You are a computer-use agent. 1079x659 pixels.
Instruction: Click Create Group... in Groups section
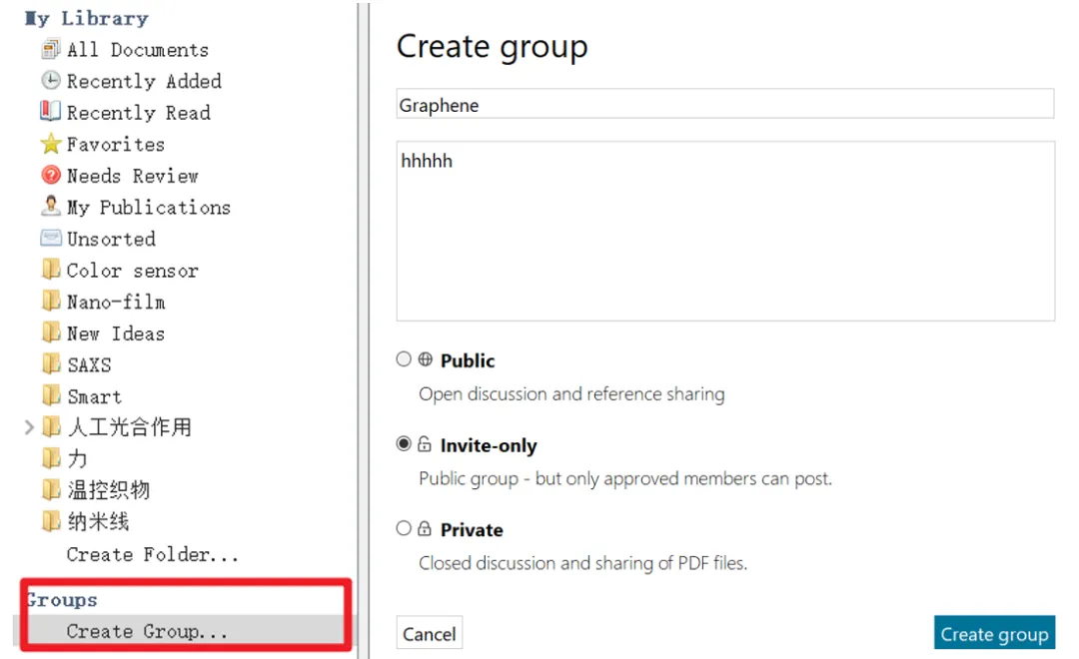point(147,631)
